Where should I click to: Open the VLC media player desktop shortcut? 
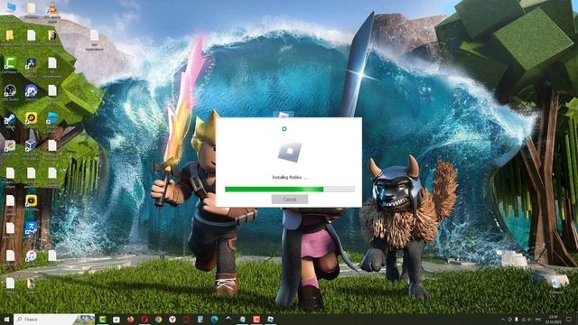pyautogui.click(x=52, y=8)
